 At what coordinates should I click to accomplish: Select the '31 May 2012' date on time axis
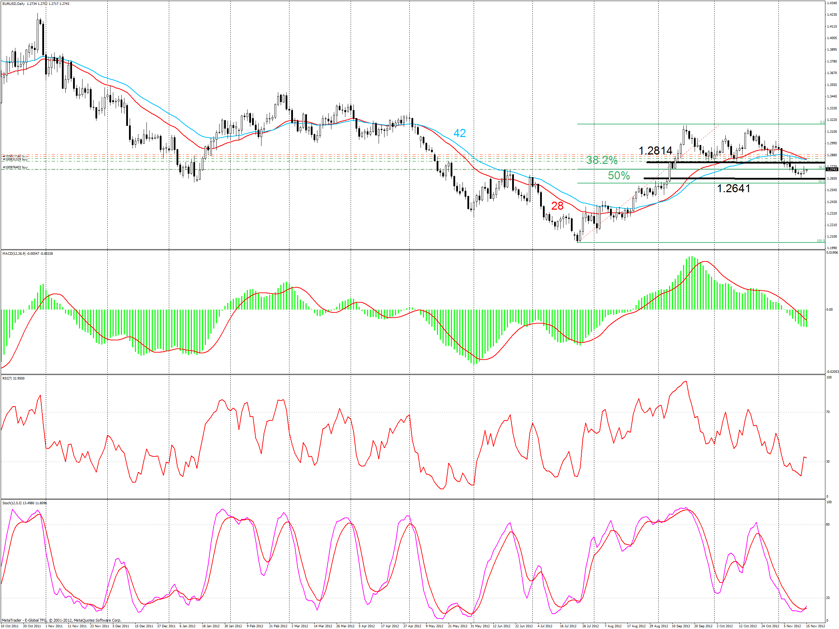point(480,626)
